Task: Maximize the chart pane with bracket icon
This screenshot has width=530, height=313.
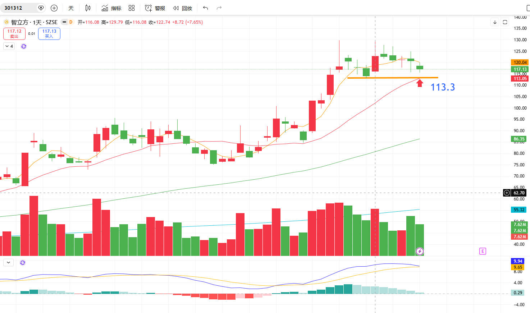Action: 505,22
